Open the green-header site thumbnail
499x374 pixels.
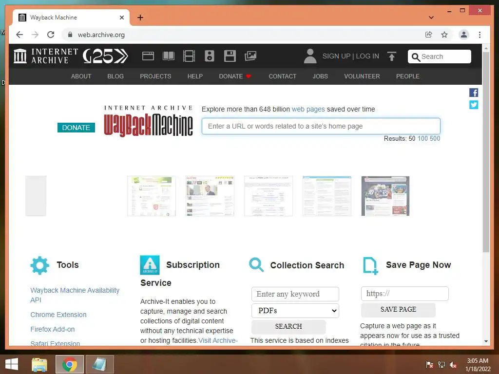tap(151, 196)
